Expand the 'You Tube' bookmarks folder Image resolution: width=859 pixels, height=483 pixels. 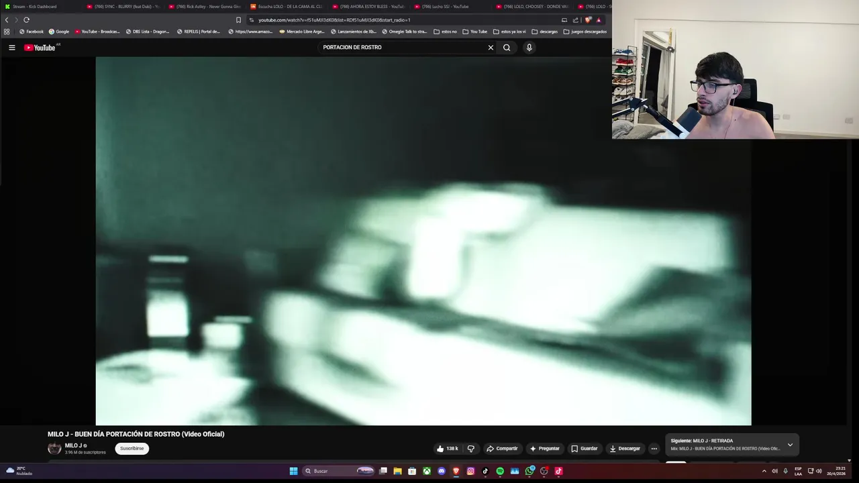click(x=475, y=32)
